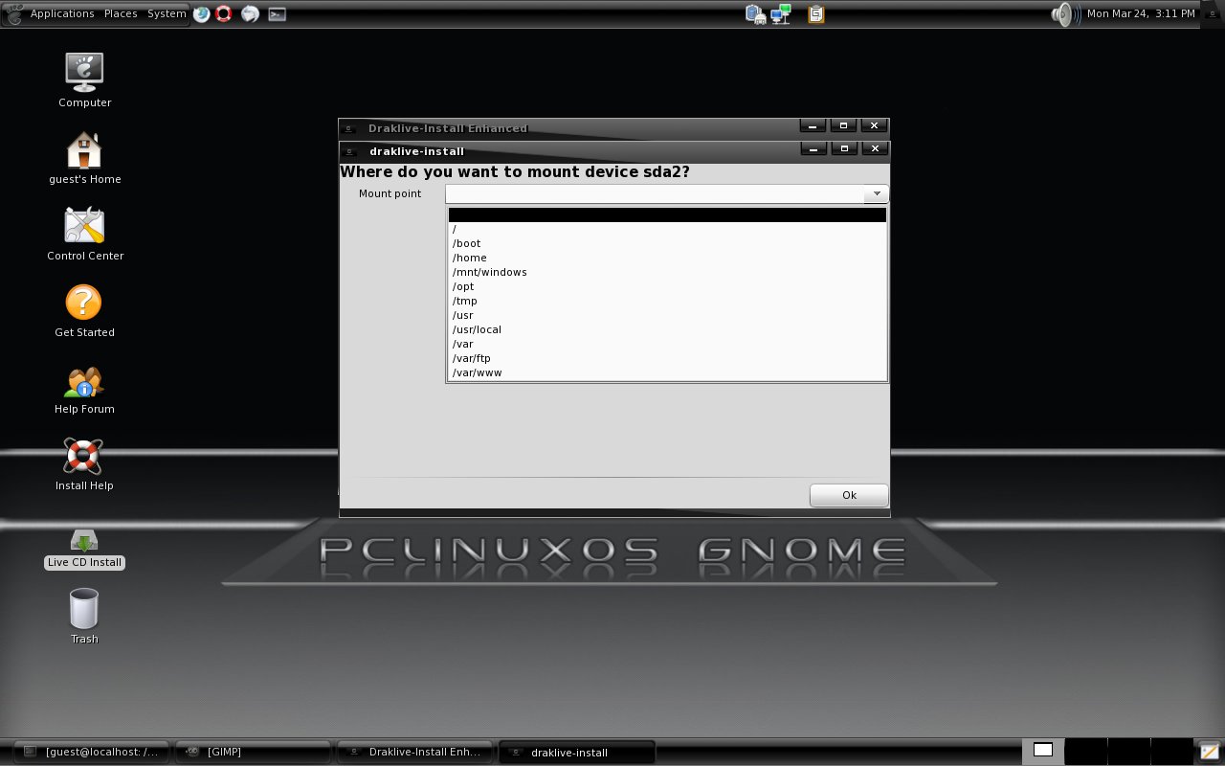
Task: Close the draklive-install dialog
Action: [874, 149]
